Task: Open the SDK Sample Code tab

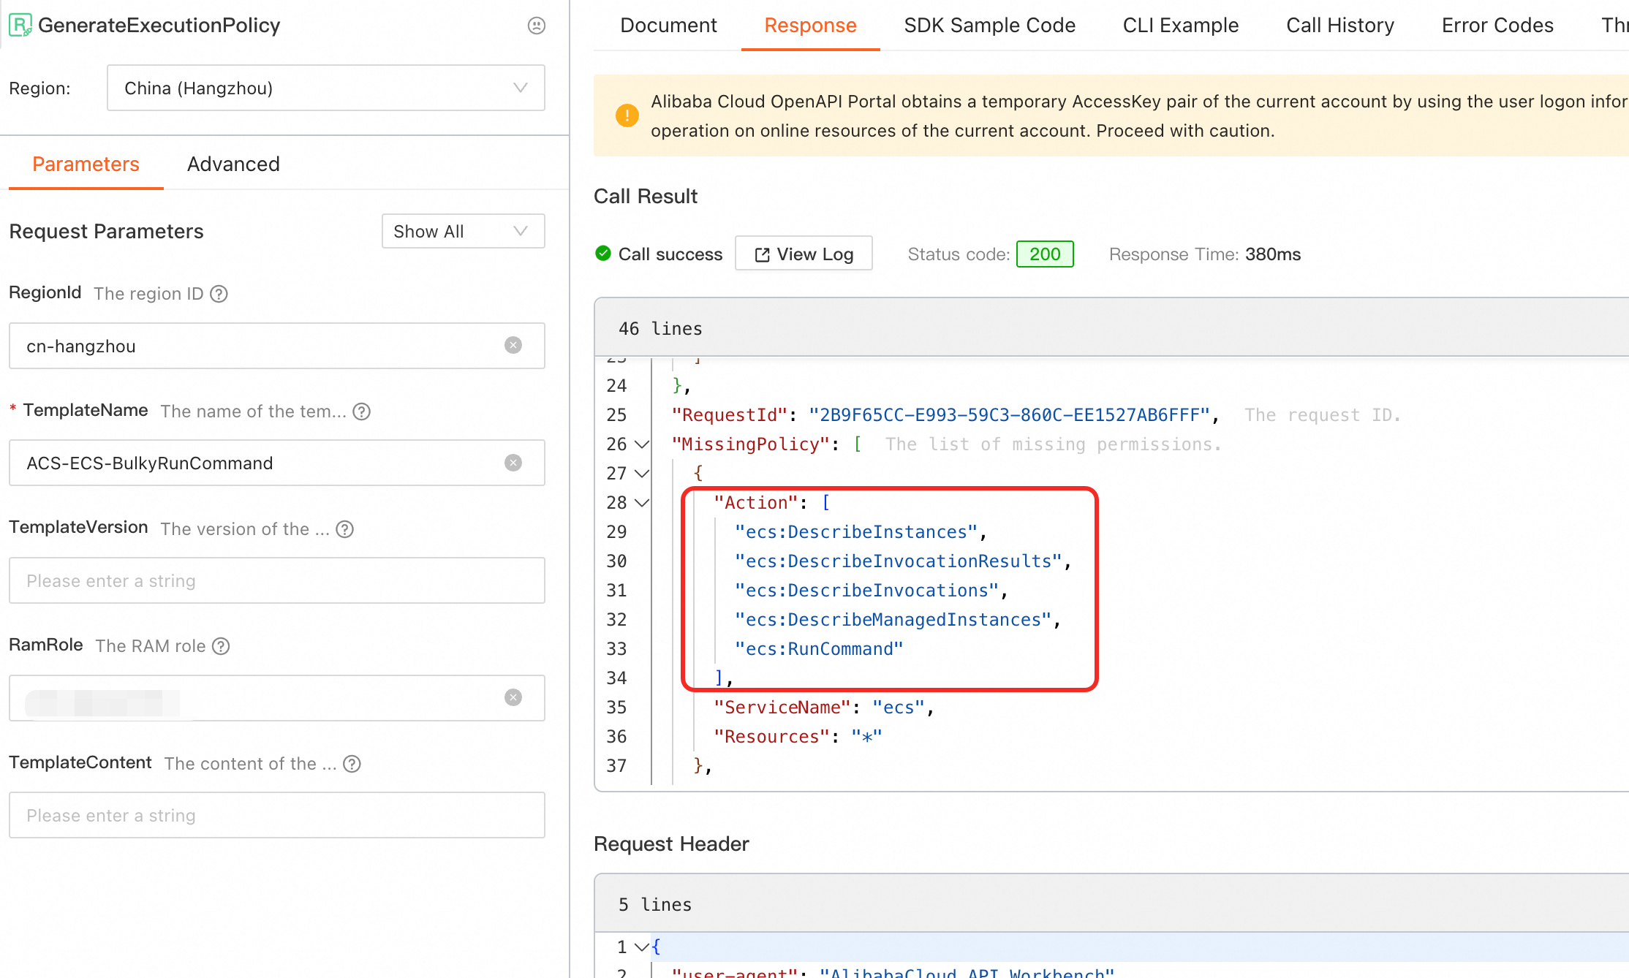Action: pos(989,26)
